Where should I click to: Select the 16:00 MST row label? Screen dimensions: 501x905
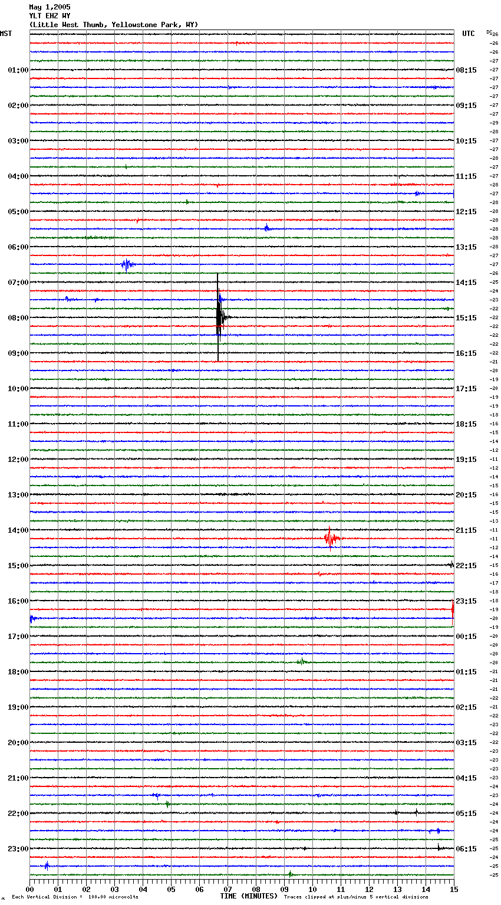tap(18, 601)
